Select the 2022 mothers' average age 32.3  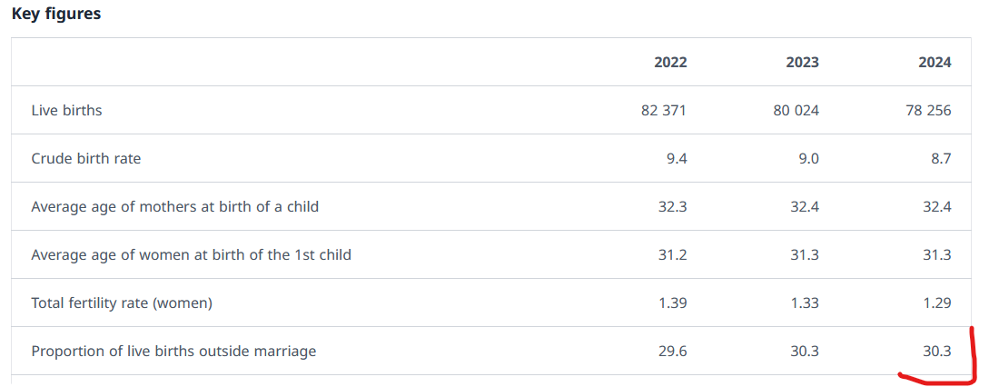click(x=673, y=206)
